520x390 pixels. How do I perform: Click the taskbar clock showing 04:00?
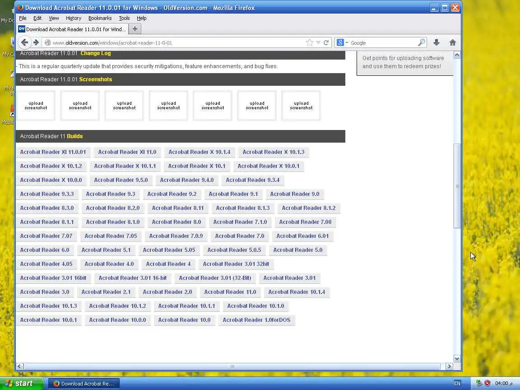504,383
